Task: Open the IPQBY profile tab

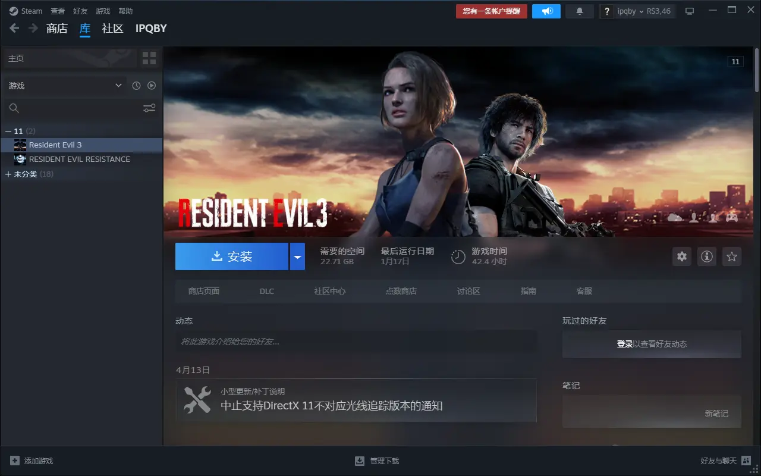Action: click(x=151, y=29)
